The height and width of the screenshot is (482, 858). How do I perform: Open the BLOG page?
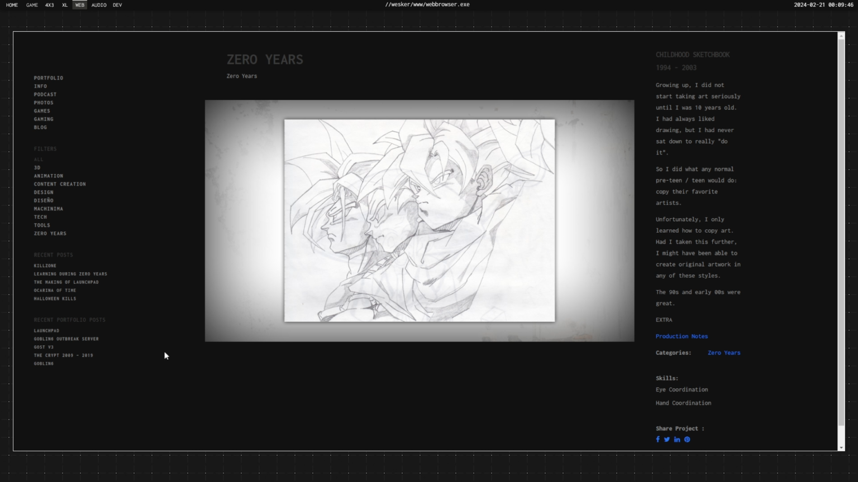pyautogui.click(x=40, y=127)
